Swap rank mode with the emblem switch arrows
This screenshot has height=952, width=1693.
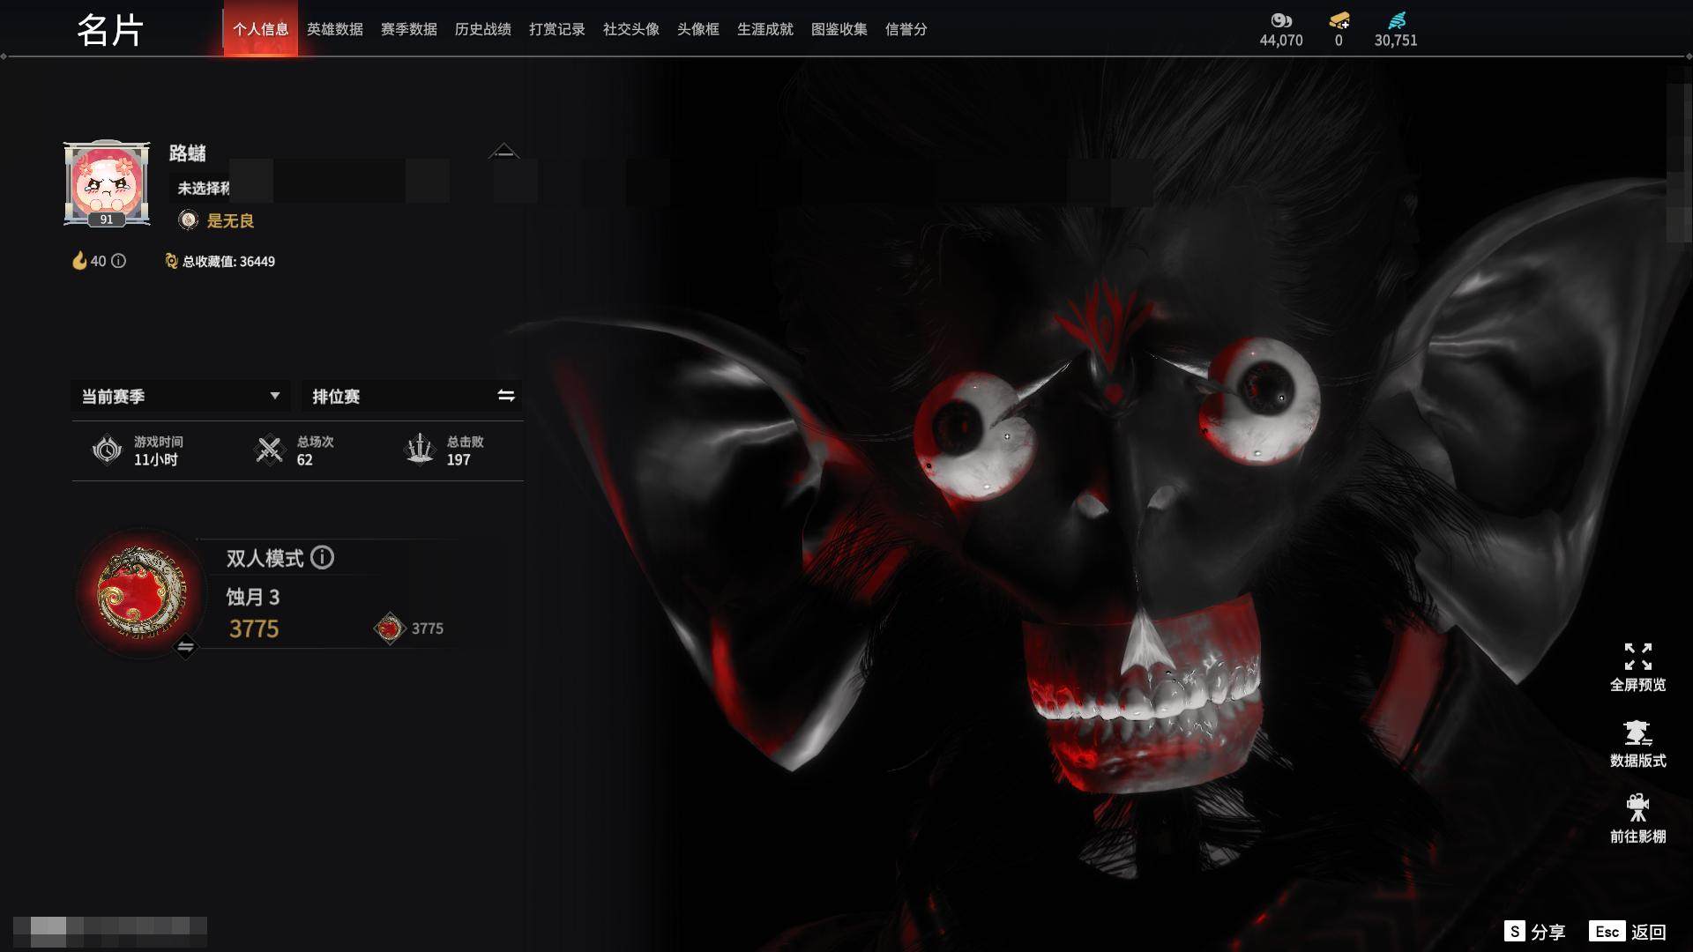[185, 647]
